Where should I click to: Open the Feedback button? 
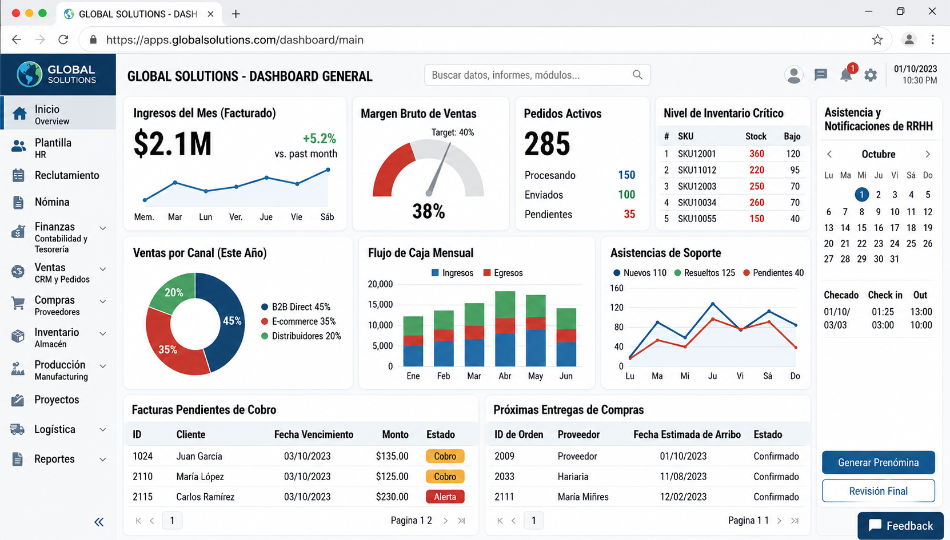click(901, 526)
